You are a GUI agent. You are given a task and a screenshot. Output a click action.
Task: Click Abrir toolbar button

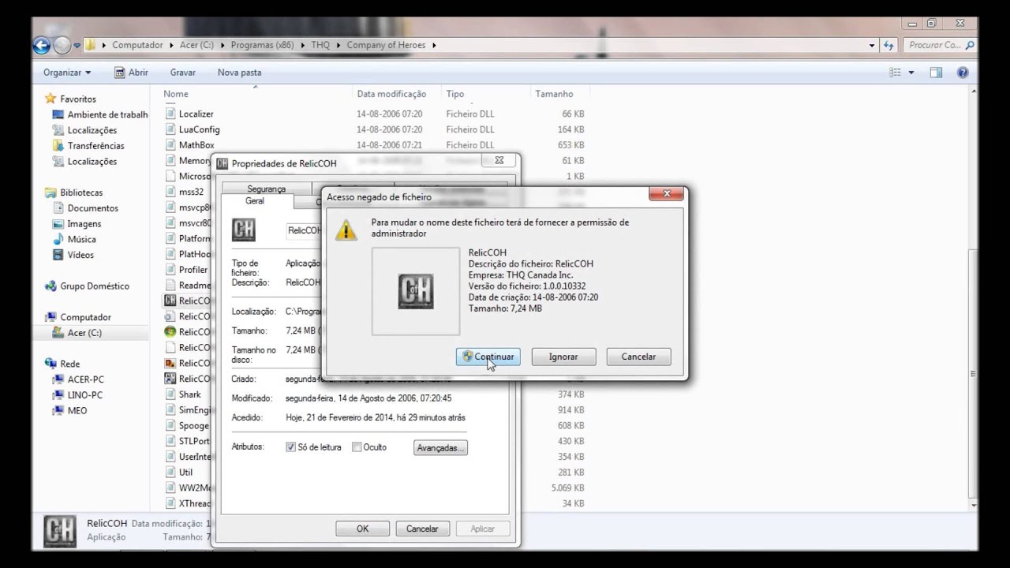(131, 73)
